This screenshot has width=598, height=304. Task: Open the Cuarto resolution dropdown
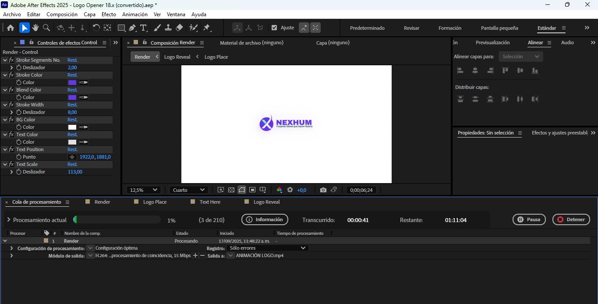188,190
